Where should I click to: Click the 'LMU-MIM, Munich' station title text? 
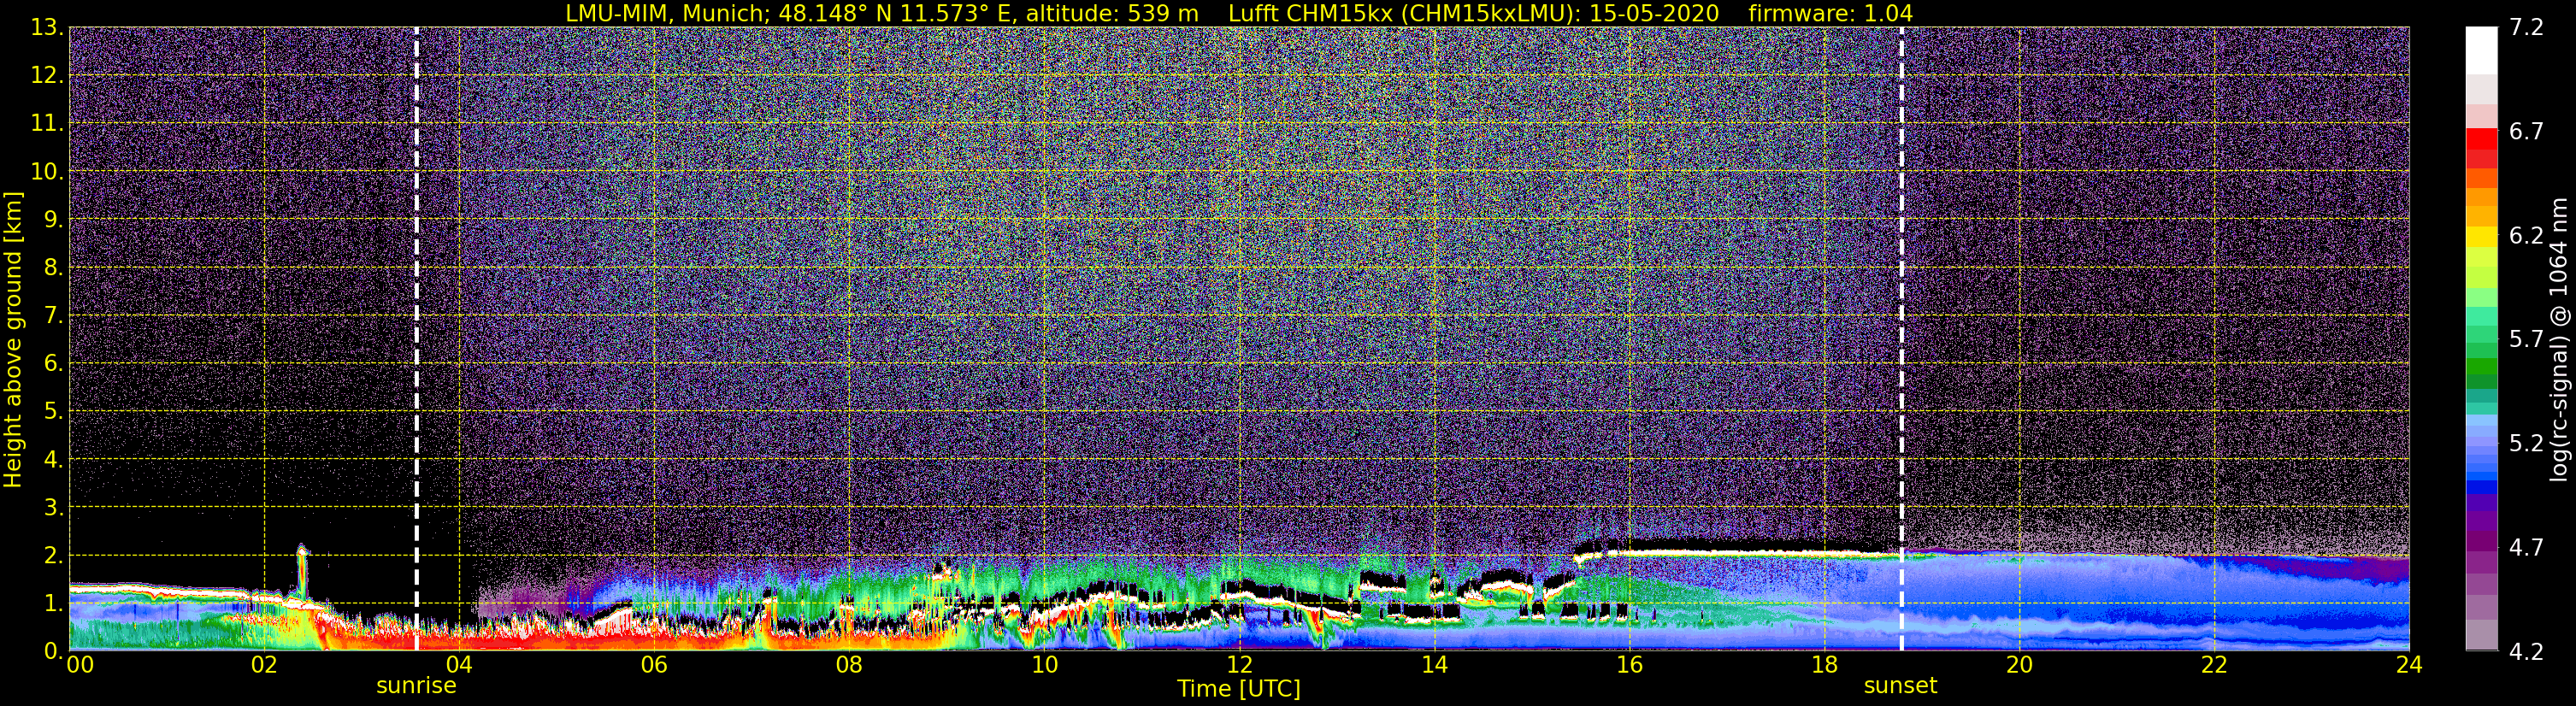click(667, 13)
